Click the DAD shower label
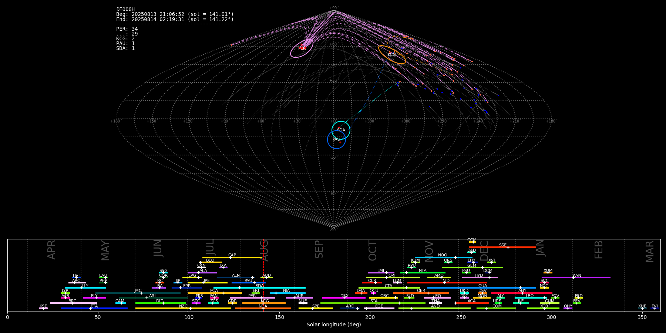666x333 pixels. pos(471,250)
